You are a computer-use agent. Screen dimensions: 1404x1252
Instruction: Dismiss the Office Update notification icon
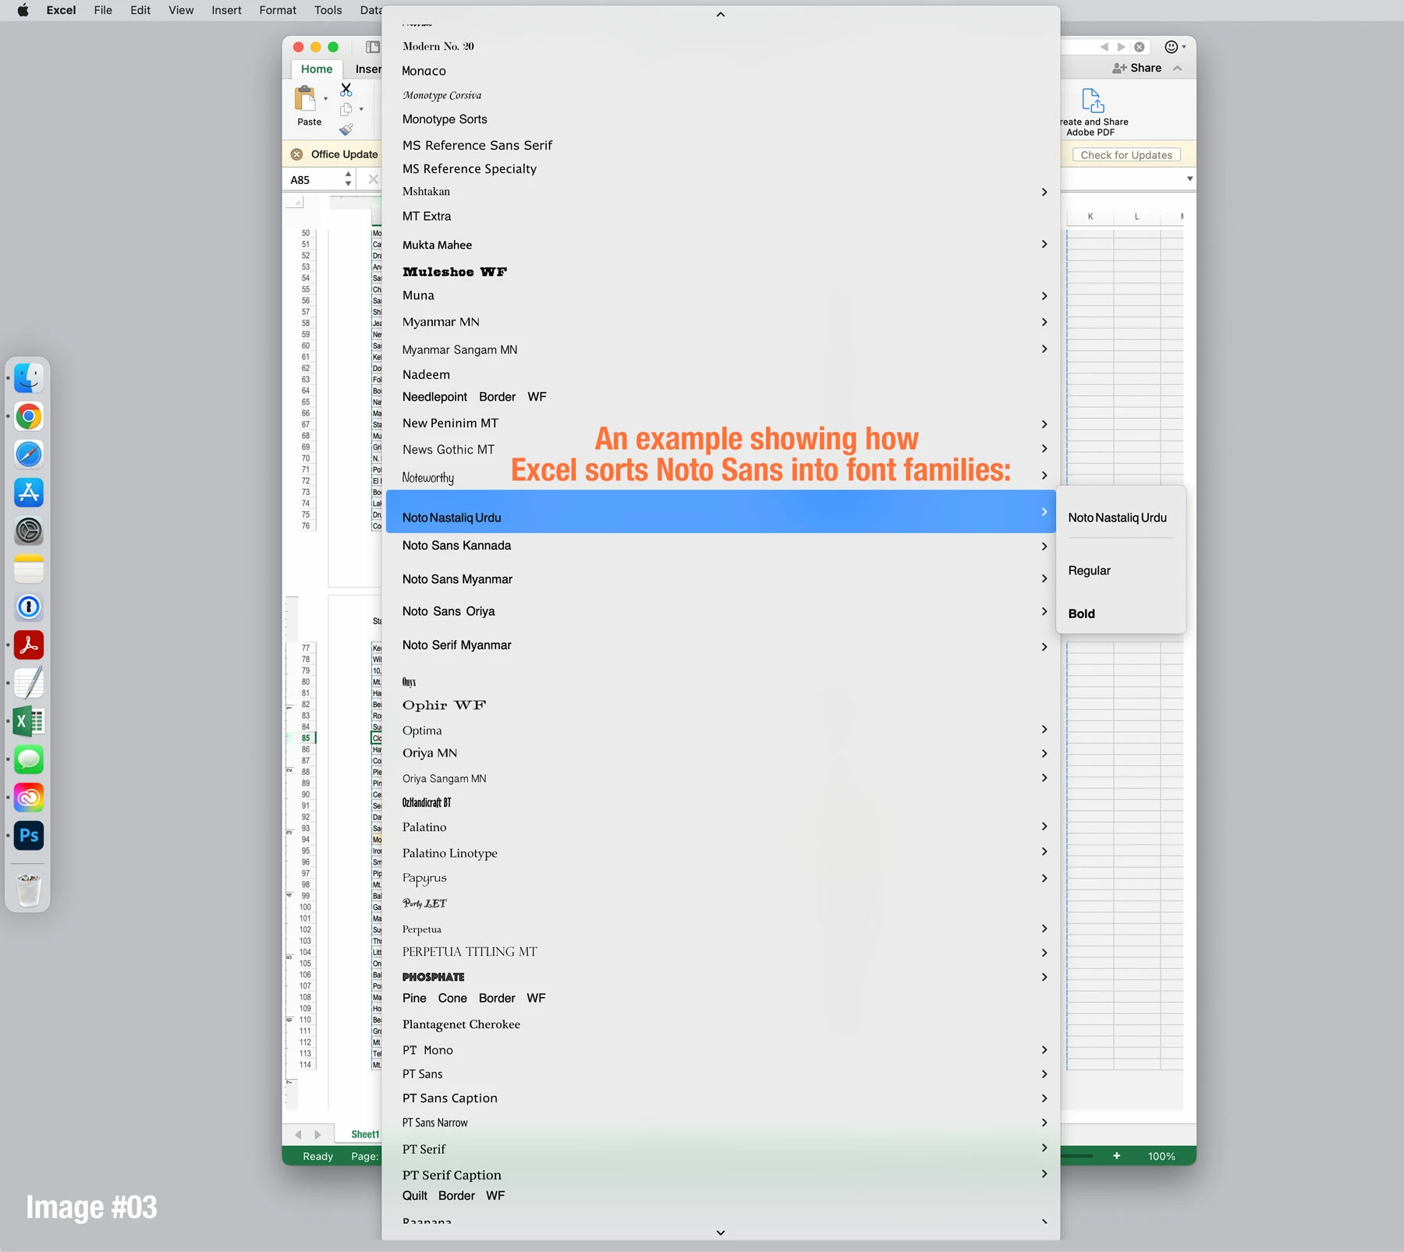296,154
